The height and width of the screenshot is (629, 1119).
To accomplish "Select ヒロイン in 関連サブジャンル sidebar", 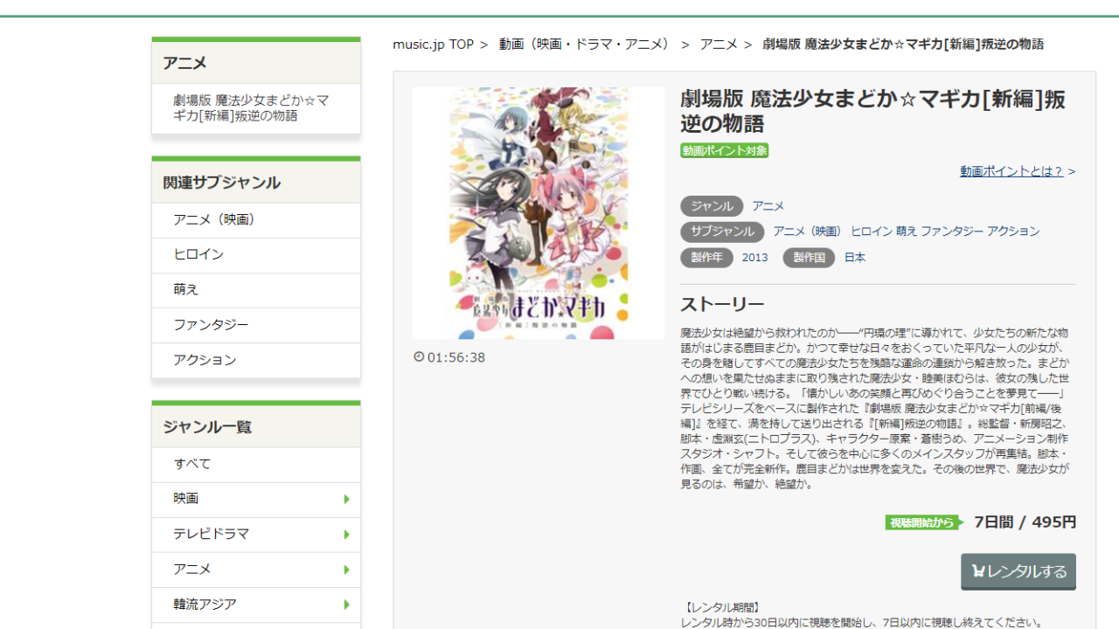I will 256,255.
